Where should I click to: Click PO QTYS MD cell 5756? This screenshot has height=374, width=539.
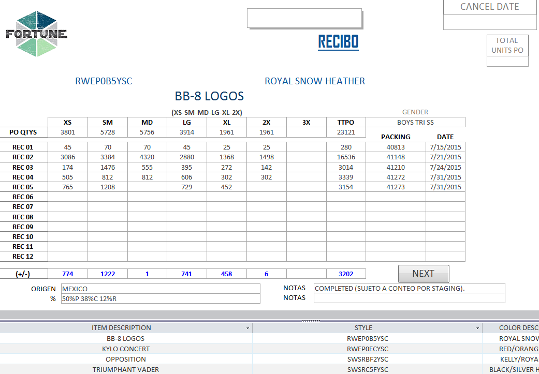(x=147, y=132)
